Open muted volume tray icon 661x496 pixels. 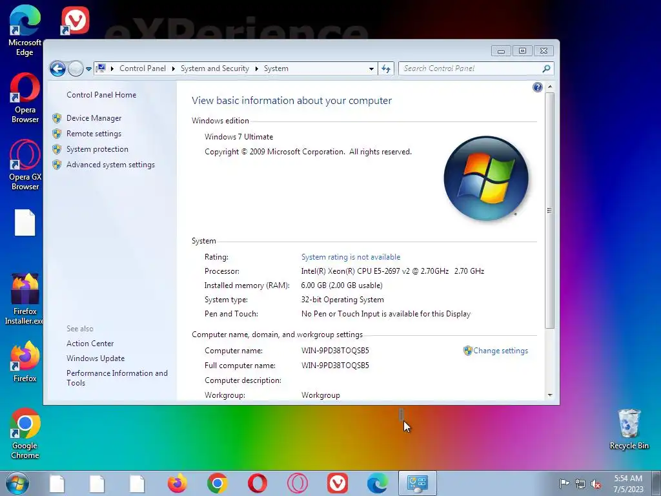coord(596,484)
